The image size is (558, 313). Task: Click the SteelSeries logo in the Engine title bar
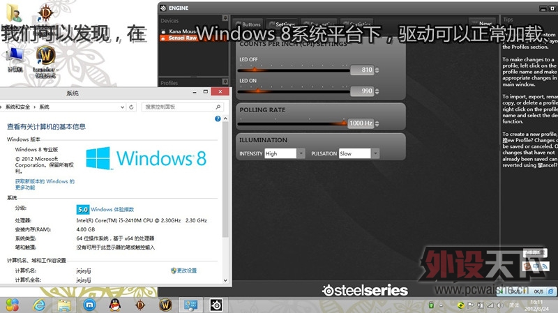[163, 8]
